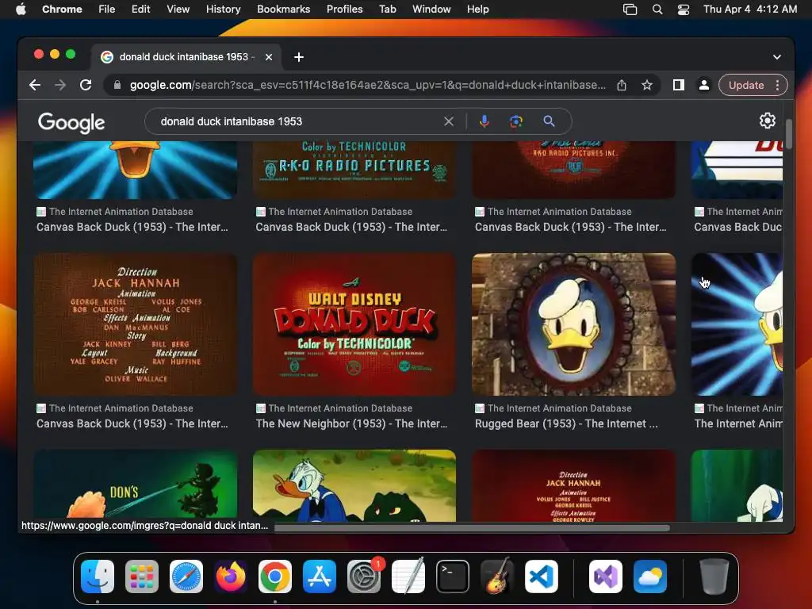Launch GarageBand from the Dock
Image resolution: width=812 pixels, height=609 pixels.
[x=497, y=576]
